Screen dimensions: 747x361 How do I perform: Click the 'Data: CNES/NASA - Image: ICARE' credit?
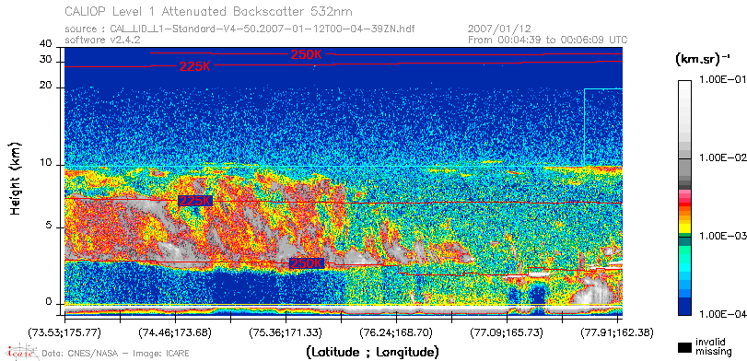click(115, 354)
